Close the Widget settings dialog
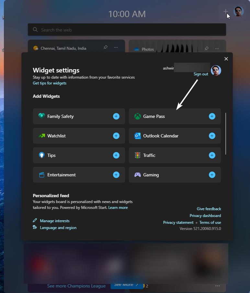Viewport: 250px width, 293px height. pyautogui.click(x=226, y=59)
